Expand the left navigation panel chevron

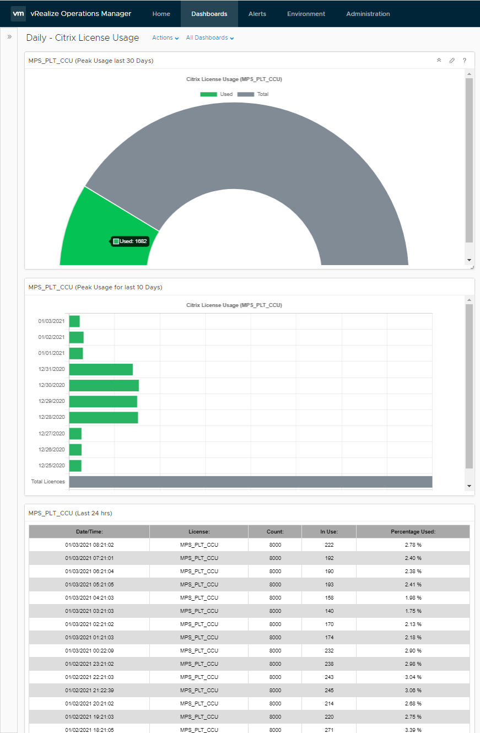point(9,36)
